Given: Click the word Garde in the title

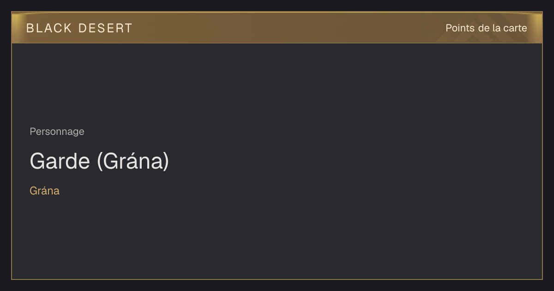Looking at the screenshot, I should 60,161.
